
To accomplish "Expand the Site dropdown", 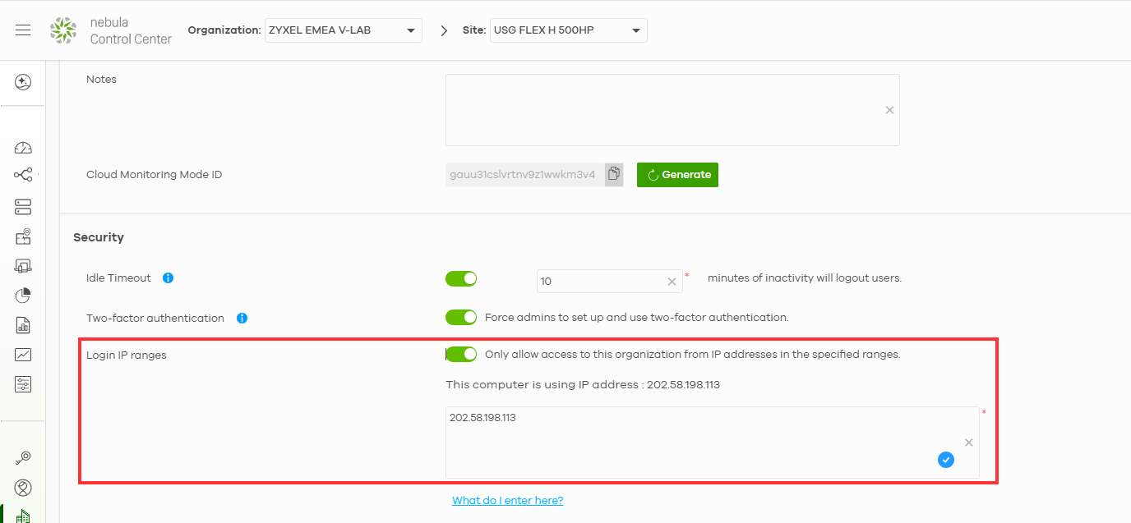I will click(x=568, y=31).
